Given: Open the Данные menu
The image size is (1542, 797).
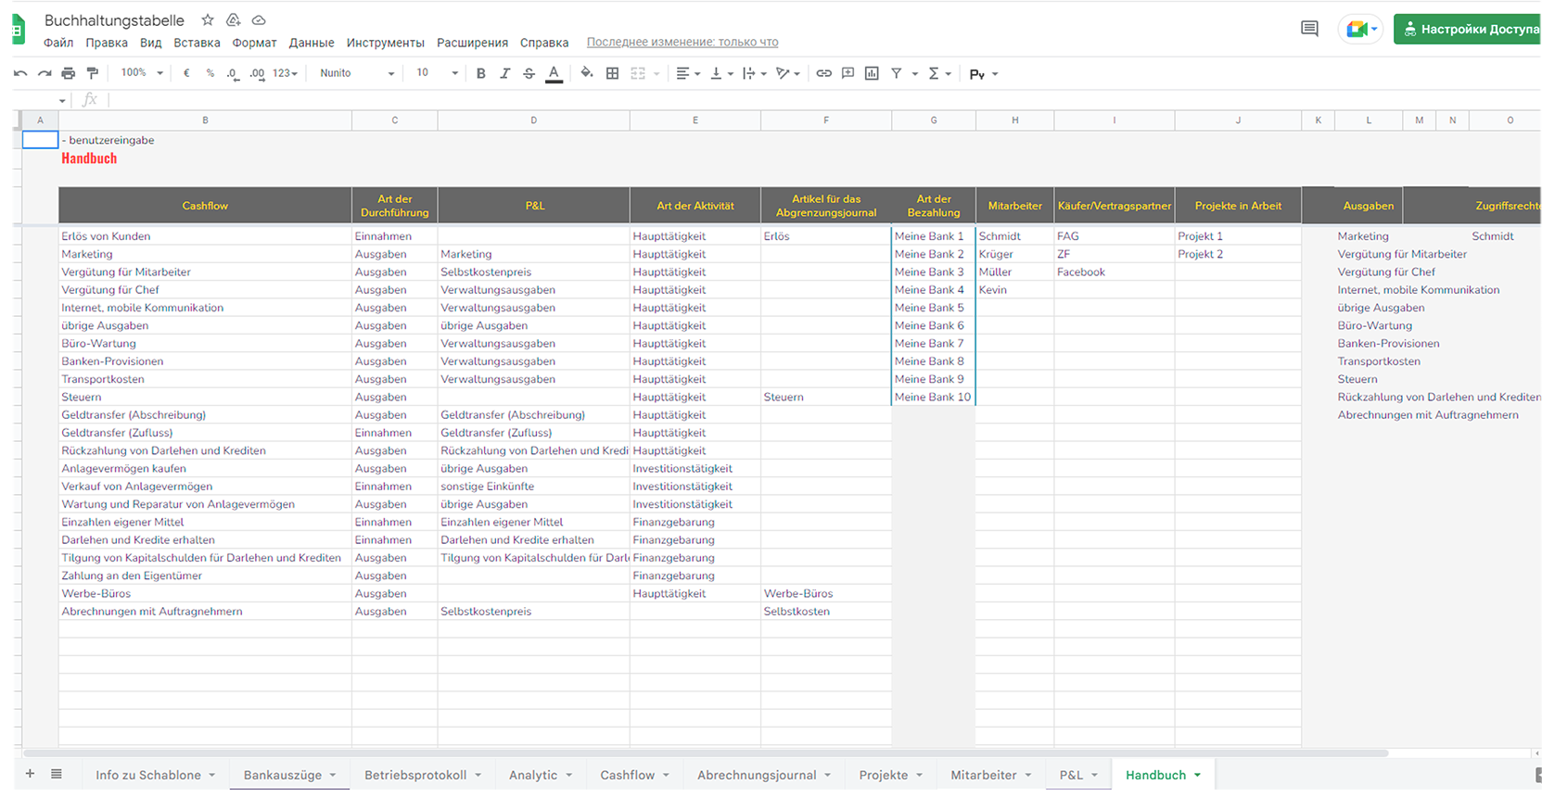Looking at the screenshot, I should (x=312, y=43).
